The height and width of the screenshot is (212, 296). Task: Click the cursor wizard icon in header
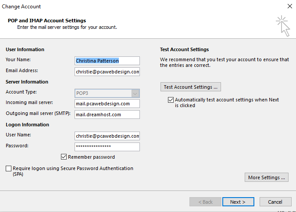[283, 26]
